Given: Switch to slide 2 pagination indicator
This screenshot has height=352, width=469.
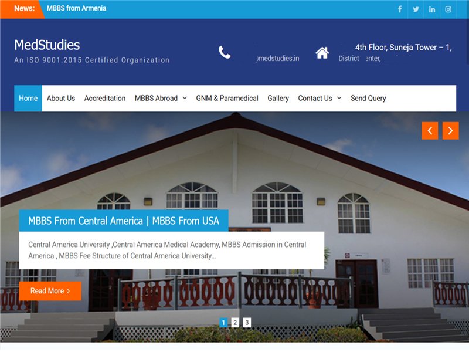Looking at the screenshot, I should tap(235, 323).
